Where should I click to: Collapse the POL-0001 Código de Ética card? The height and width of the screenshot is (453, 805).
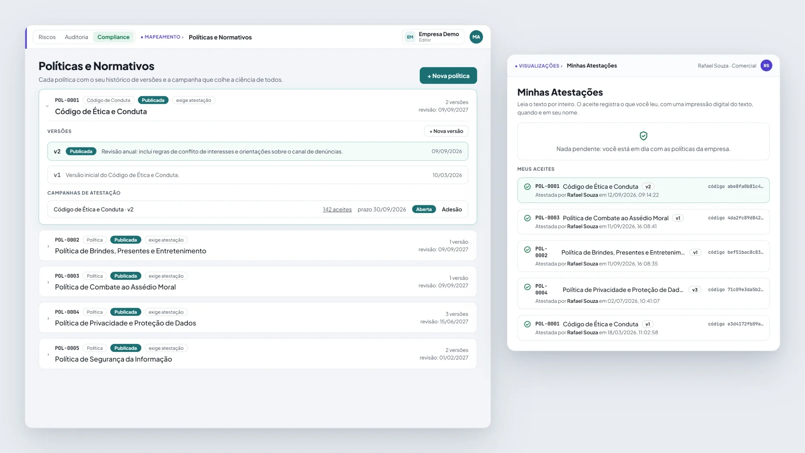[x=47, y=106]
